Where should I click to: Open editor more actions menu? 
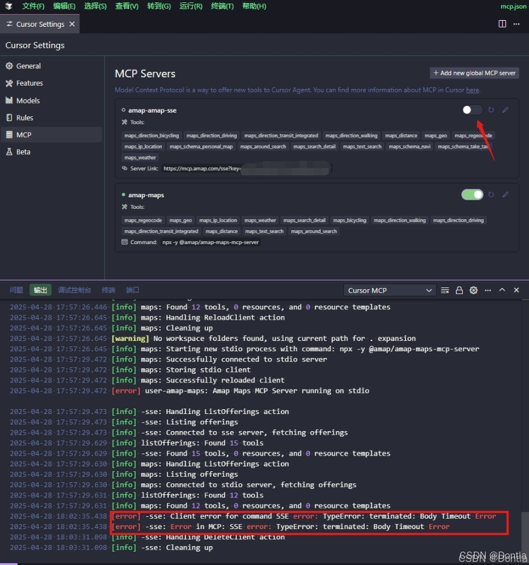pos(516,24)
